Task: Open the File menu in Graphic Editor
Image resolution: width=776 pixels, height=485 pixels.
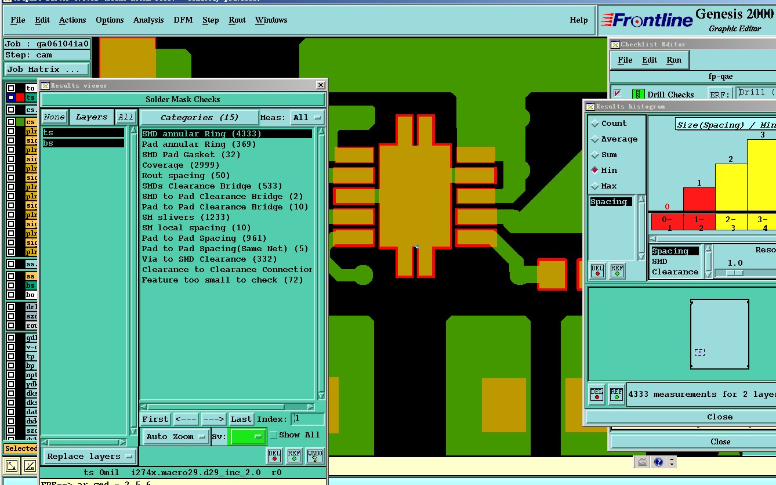Action: (18, 20)
